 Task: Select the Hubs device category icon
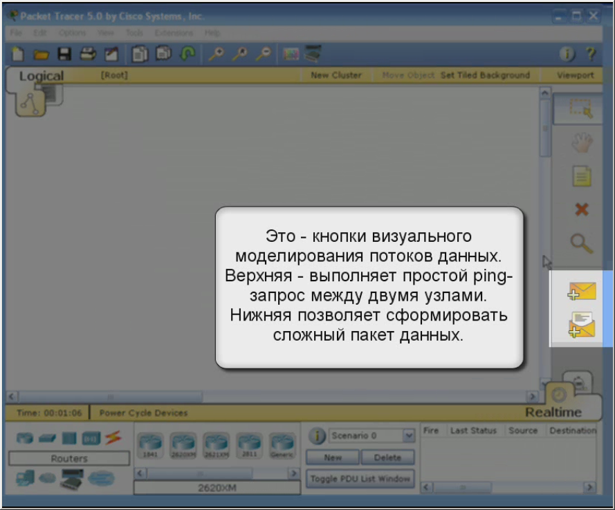[x=69, y=438]
